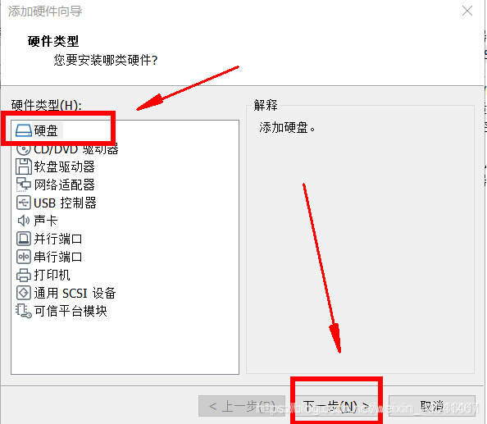
Task: Select the USB controller icon
Action: pos(24,203)
